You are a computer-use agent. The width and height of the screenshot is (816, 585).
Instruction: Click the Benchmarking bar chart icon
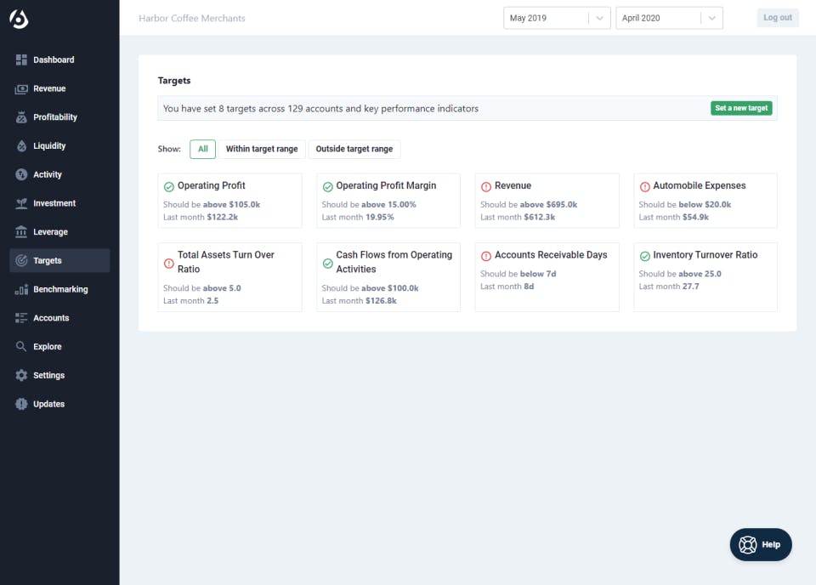coord(21,290)
